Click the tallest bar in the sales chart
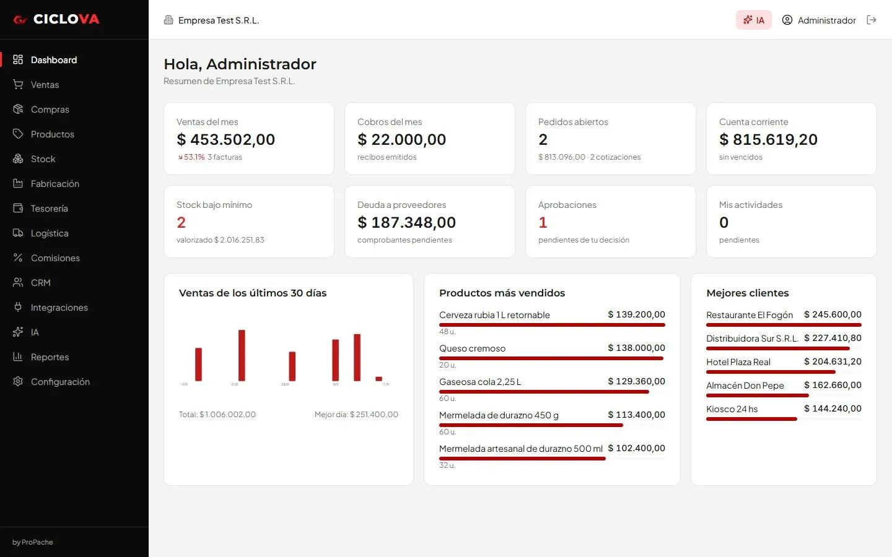This screenshot has width=892, height=557. point(242,355)
